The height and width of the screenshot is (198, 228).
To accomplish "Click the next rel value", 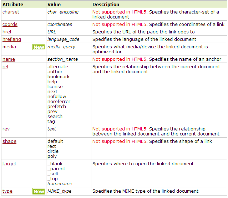I will tap(52, 92).
